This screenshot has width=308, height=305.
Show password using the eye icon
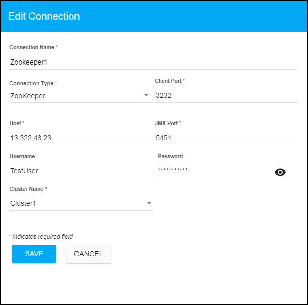point(280,172)
